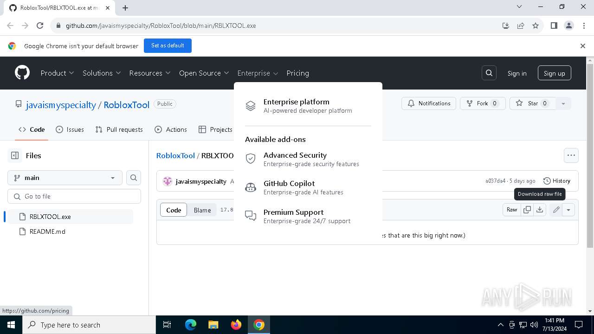The image size is (594, 334).
Task: Collapse the Enterprise menu
Action: [258, 73]
